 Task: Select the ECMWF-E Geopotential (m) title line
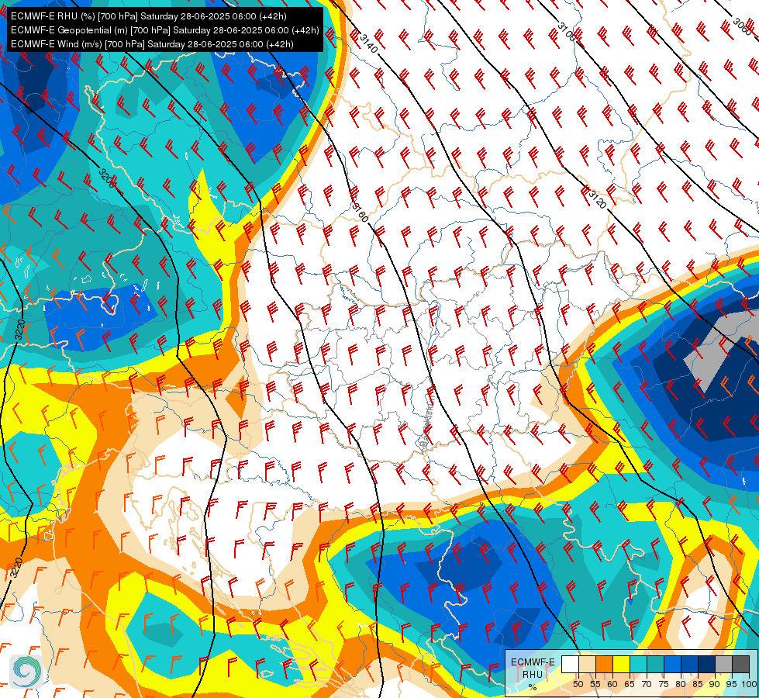164,30
